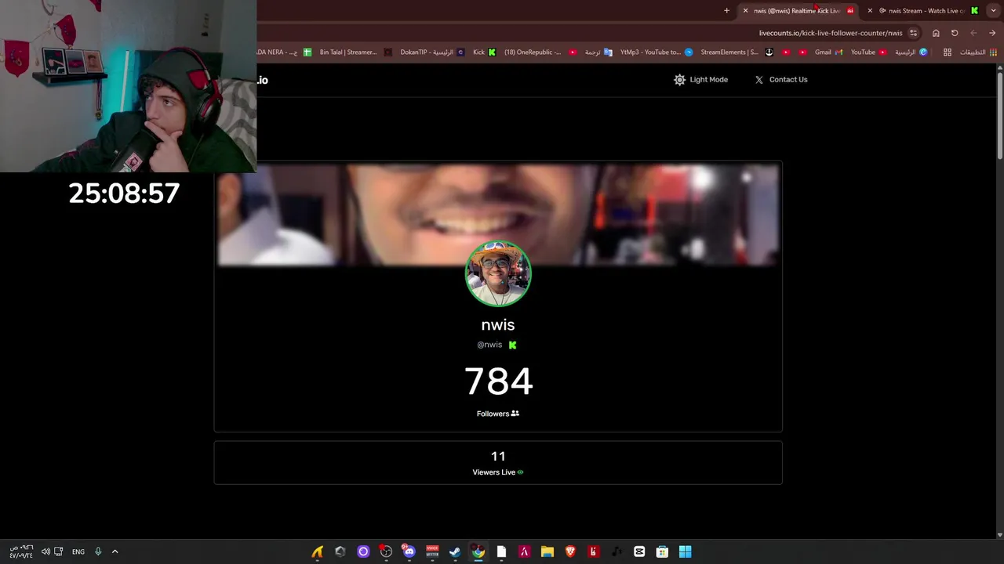This screenshot has width=1004, height=564.
Task: Open the tab search dropdown arrow
Action: point(993,11)
